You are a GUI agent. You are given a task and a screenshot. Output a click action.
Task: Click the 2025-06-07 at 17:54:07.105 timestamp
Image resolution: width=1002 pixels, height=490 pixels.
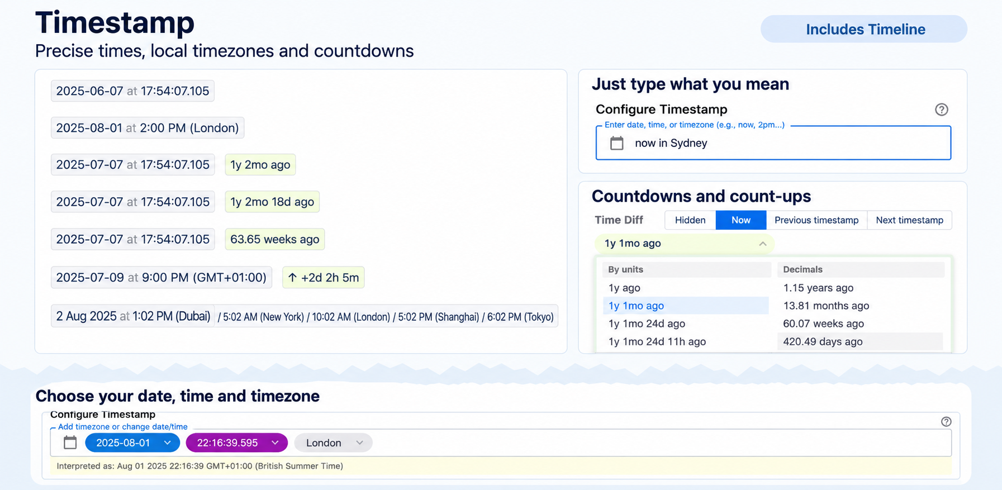coord(132,91)
